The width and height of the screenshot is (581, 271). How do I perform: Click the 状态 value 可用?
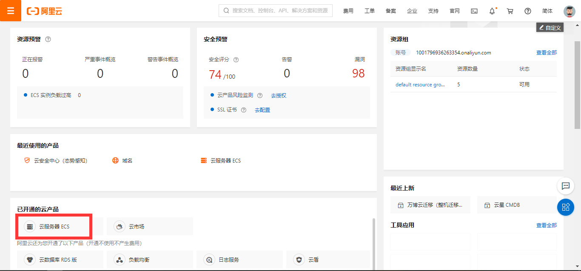point(524,85)
